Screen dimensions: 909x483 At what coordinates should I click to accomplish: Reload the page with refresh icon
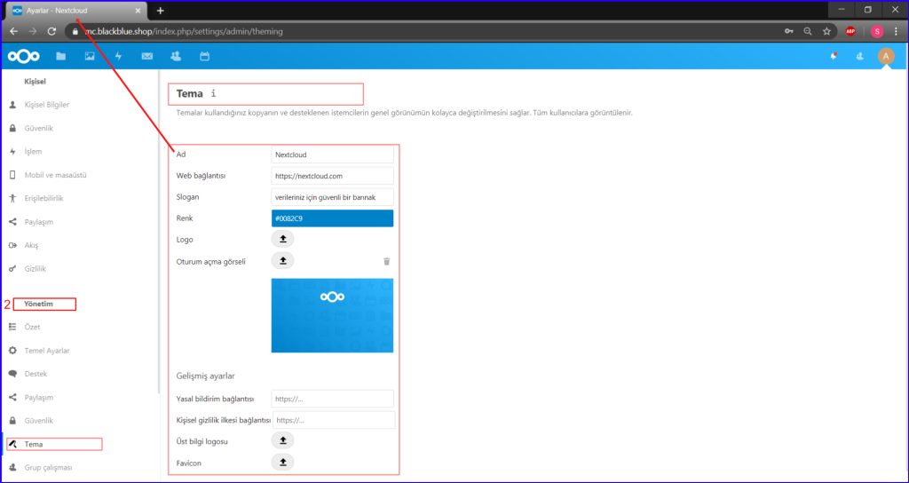click(x=51, y=31)
